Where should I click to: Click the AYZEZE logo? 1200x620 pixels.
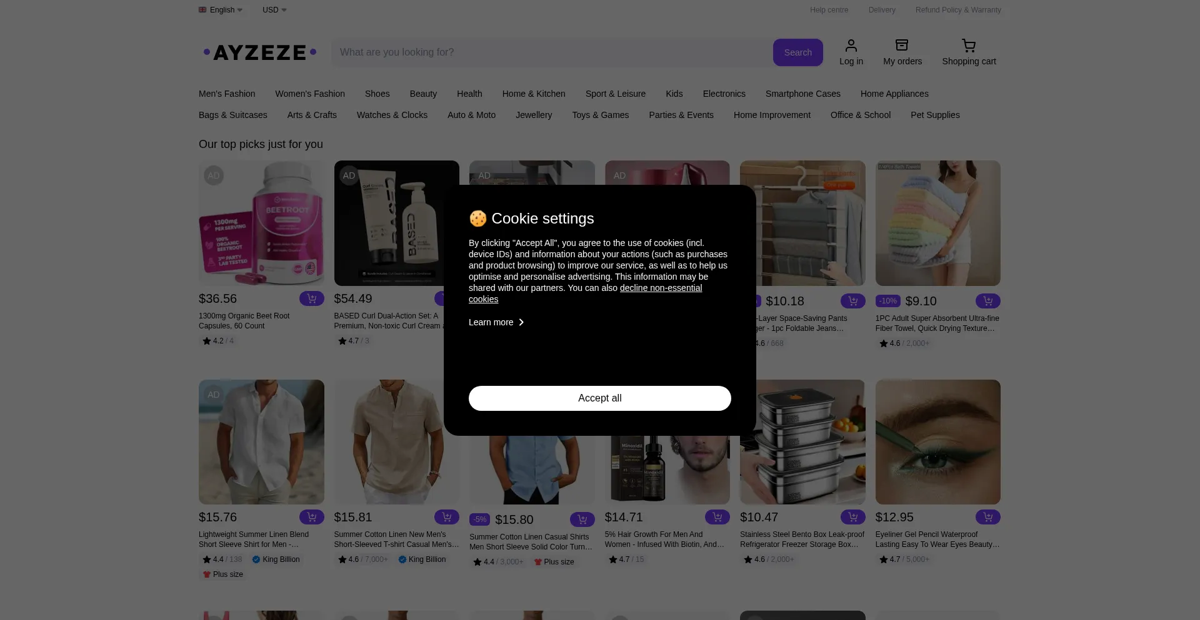pos(260,52)
